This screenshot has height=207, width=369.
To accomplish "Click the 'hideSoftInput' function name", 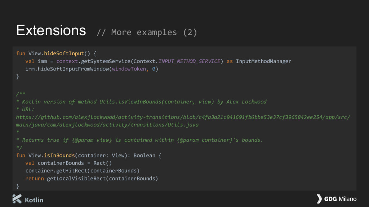I will pos(64,54).
